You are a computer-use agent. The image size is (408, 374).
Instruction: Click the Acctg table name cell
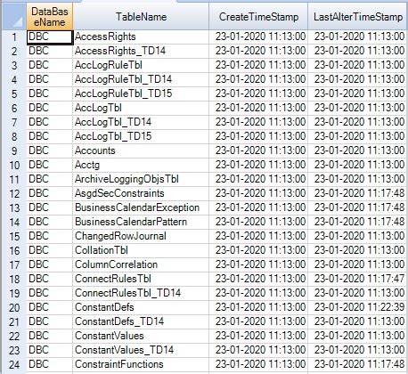141,165
